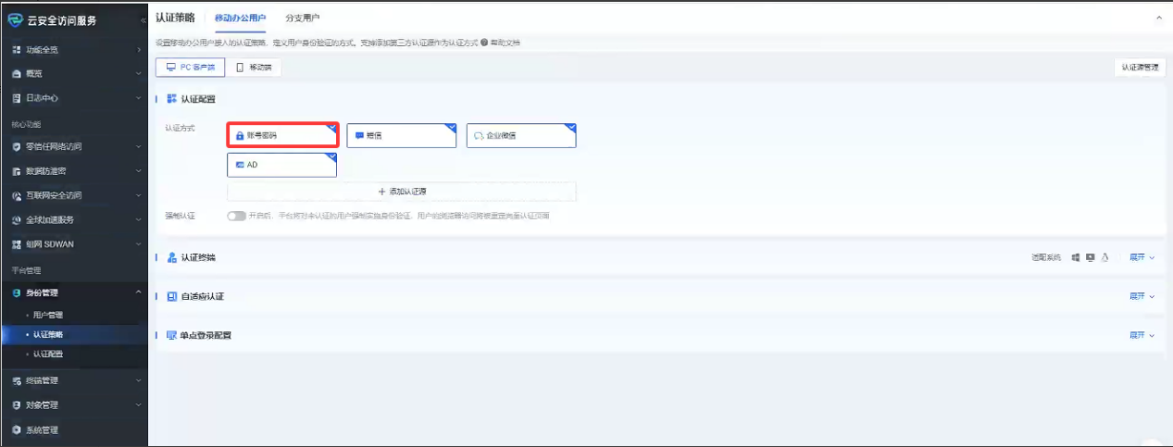1173x447 pixels.
Task: Click the 身份管理 icon in the sidebar
Action: tap(17, 292)
